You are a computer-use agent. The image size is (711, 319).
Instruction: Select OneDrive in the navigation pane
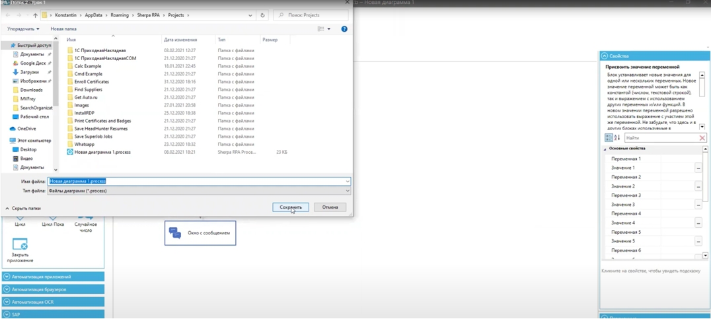(26, 129)
